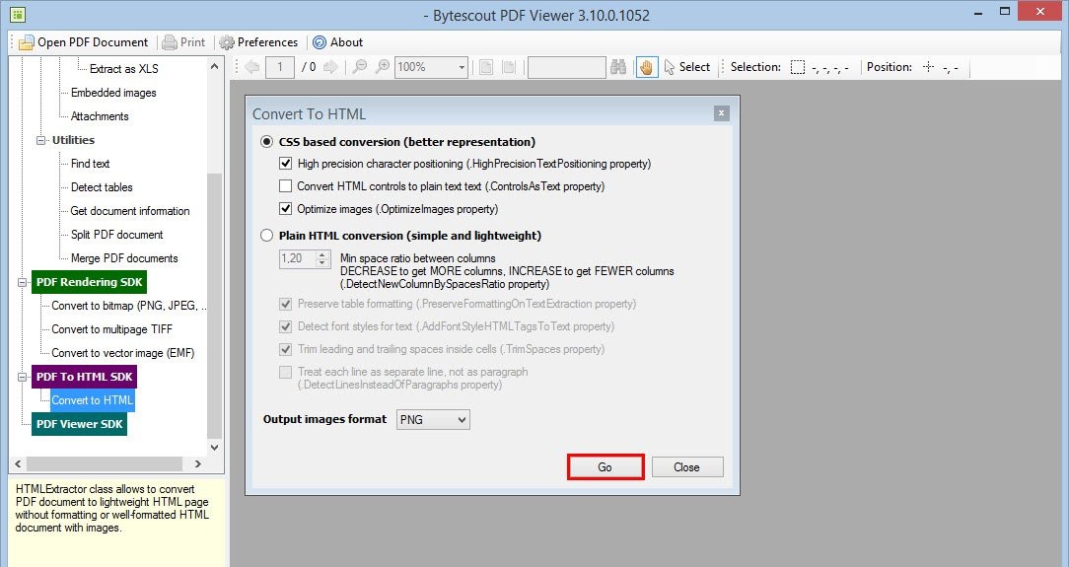Toggle Trim leading and trailing spaces checkbox
The height and width of the screenshot is (567, 1069).
pos(286,349)
